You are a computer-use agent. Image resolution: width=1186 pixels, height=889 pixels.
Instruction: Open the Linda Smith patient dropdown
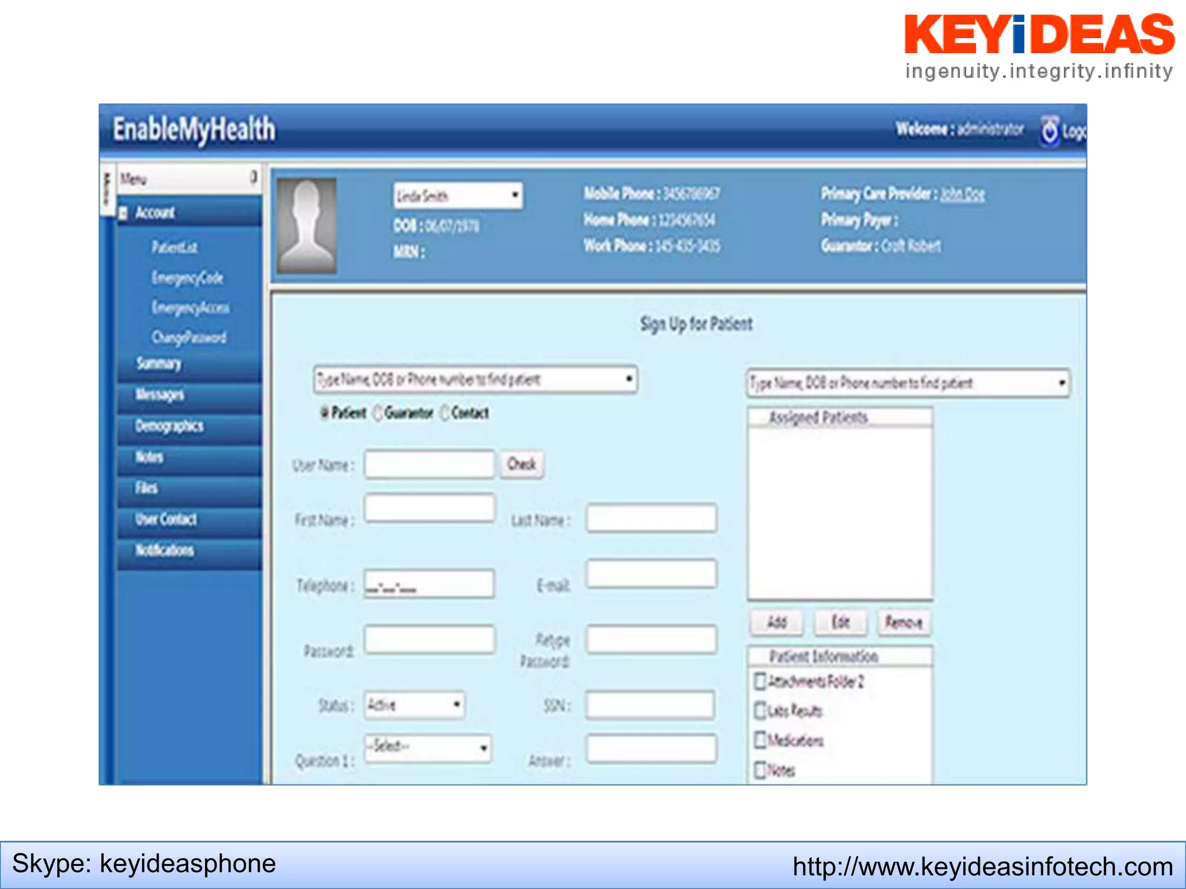(458, 196)
